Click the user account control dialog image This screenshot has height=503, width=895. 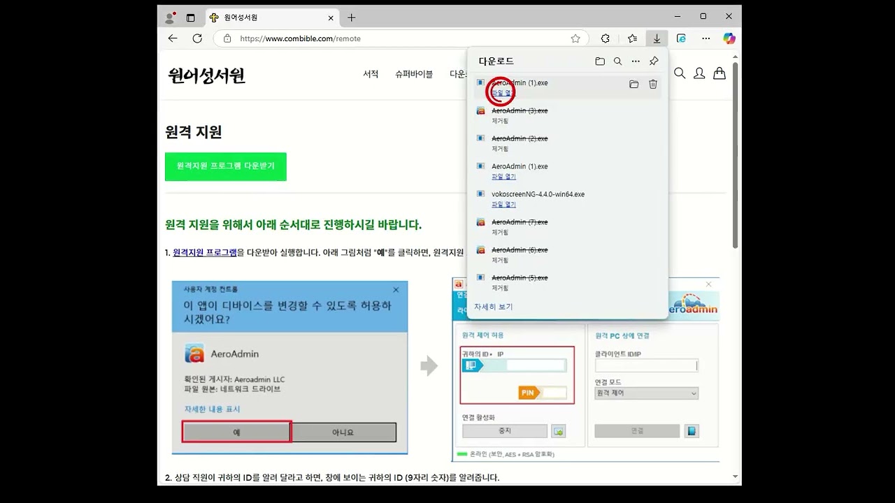point(290,367)
